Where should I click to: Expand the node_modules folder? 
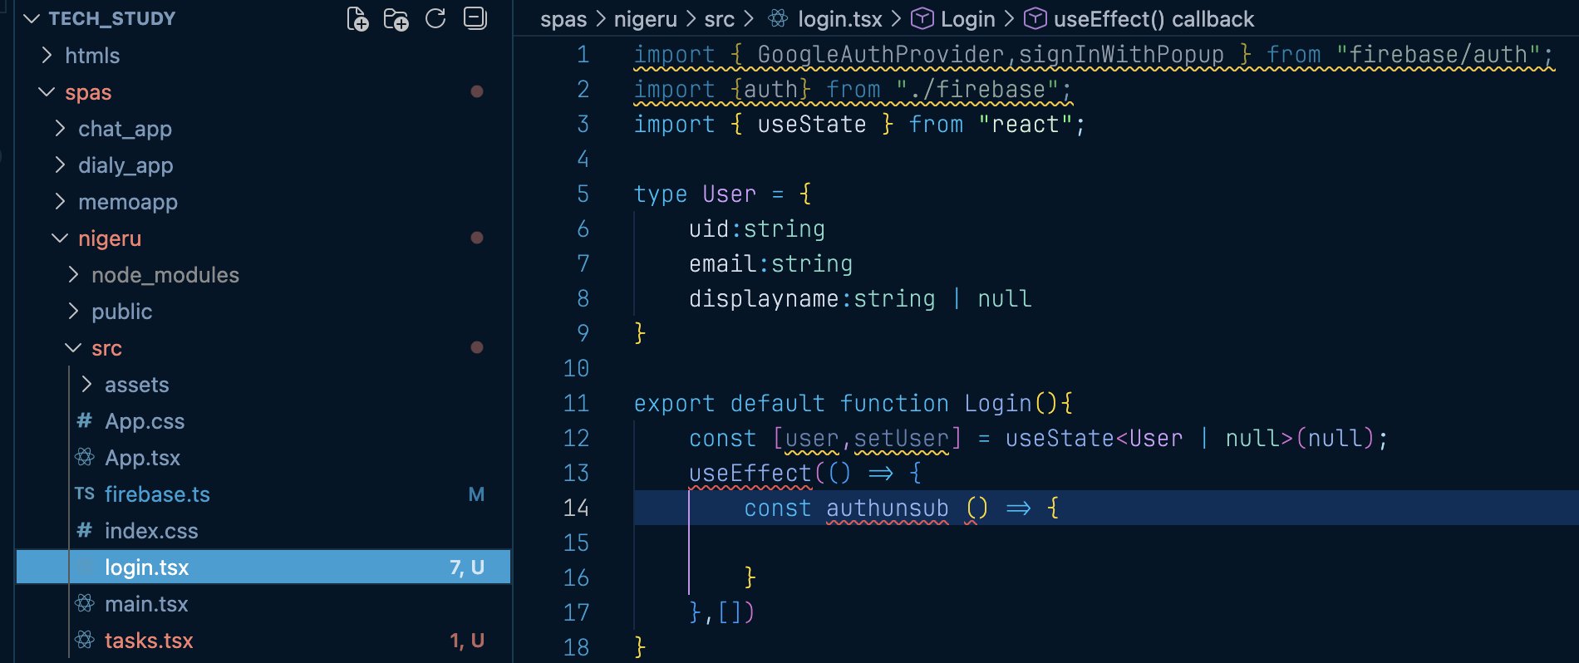pyautogui.click(x=165, y=275)
